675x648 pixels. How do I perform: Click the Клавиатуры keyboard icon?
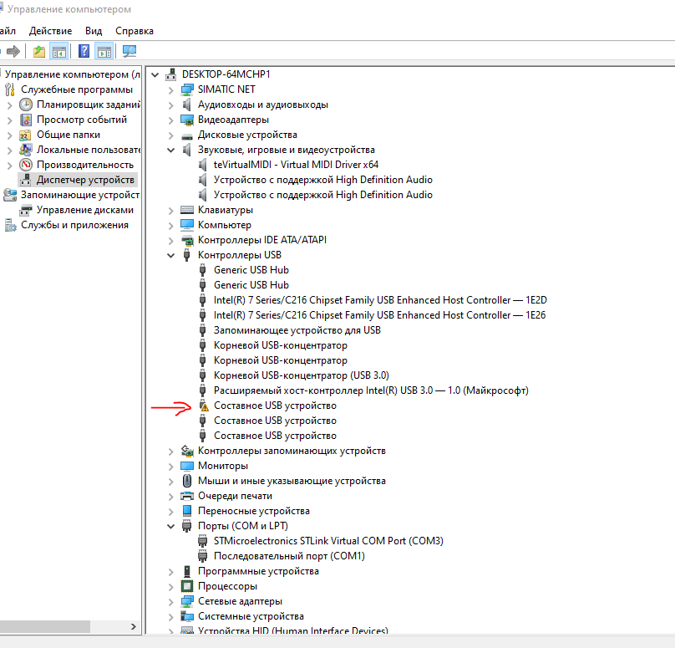187,210
